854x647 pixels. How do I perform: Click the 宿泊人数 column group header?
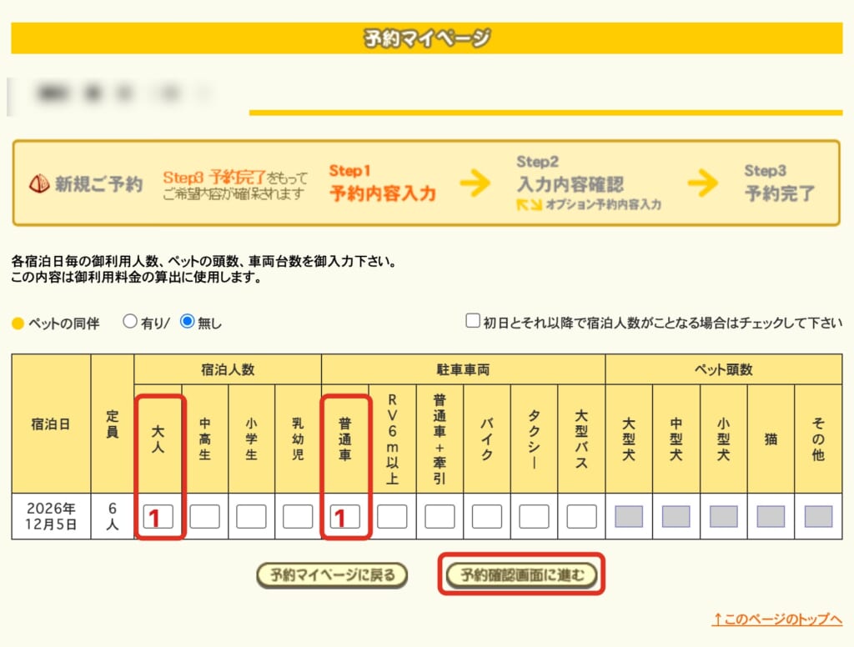[x=228, y=370]
